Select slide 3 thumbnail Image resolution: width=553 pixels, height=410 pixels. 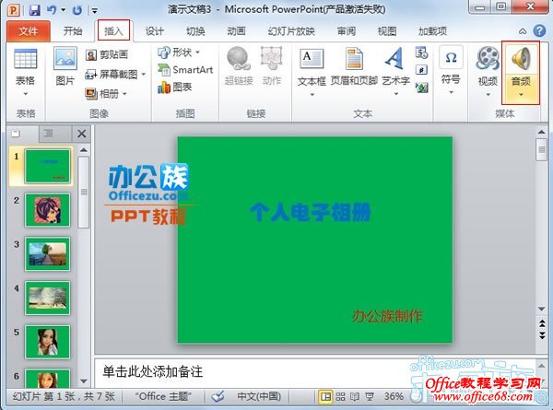coord(48,253)
